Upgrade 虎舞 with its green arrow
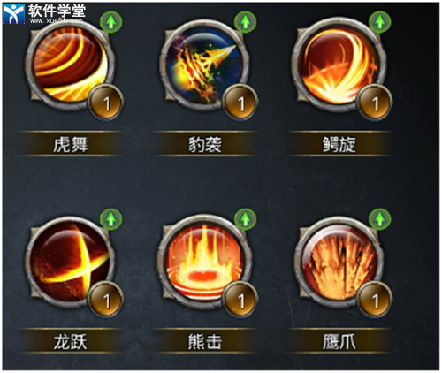Image resolution: width=442 pixels, height=373 pixels. pyautogui.click(x=111, y=21)
